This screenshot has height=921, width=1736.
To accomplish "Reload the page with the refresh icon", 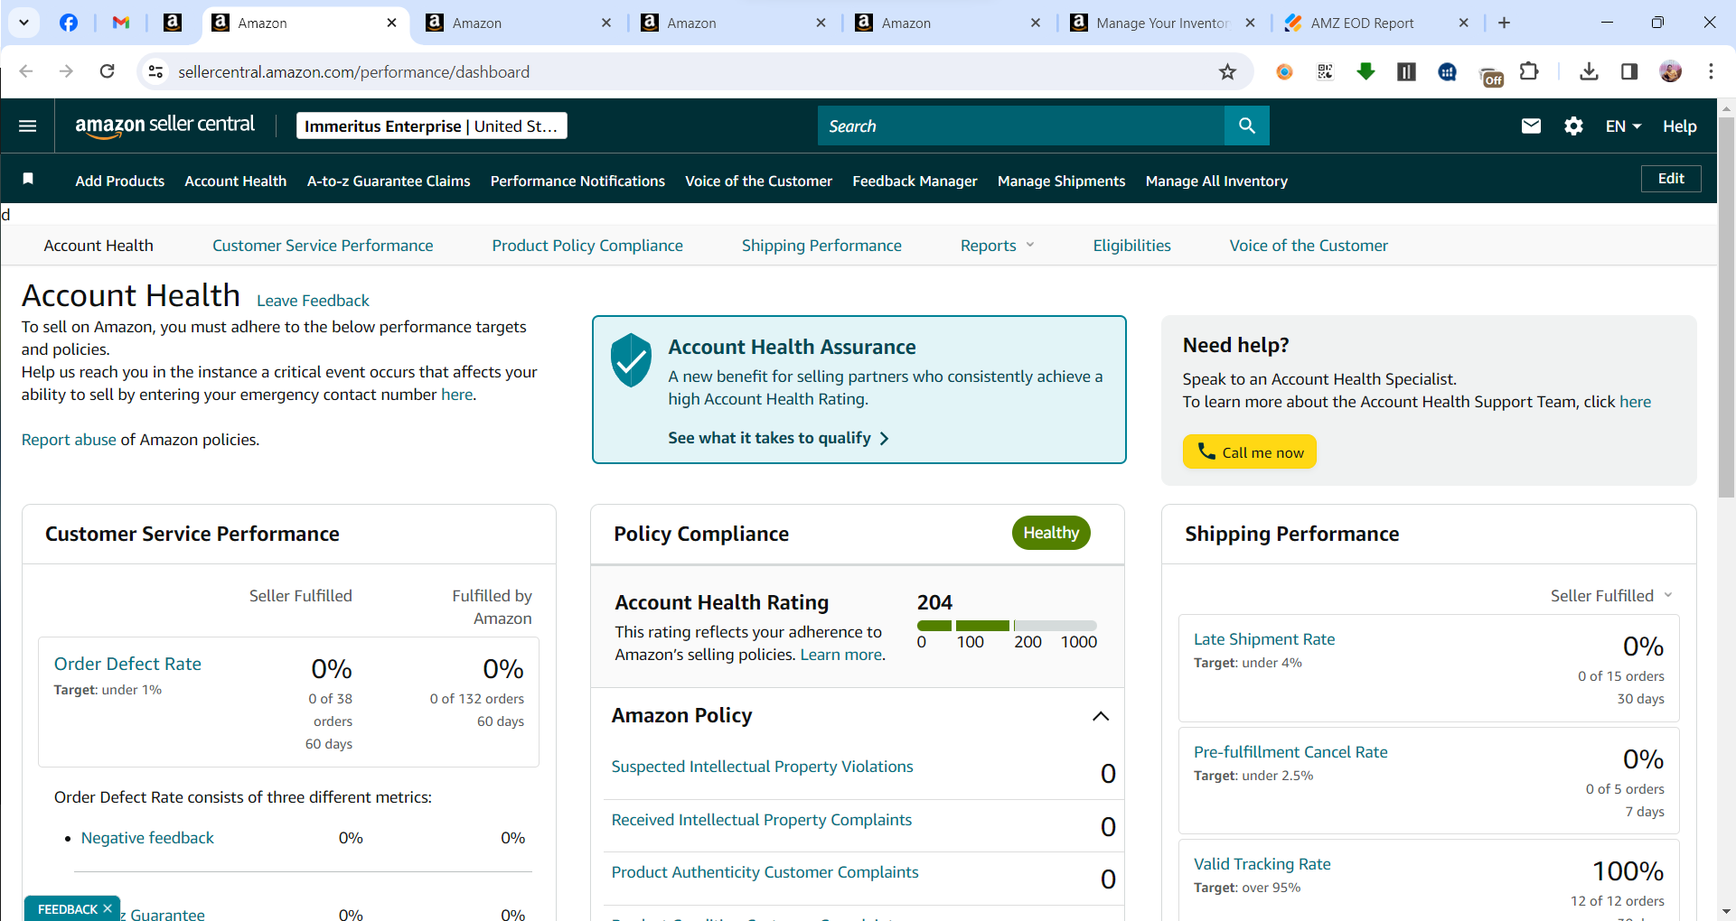I will click(107, 71).
